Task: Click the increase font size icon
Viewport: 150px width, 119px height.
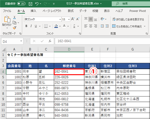Action: point(73,19)
